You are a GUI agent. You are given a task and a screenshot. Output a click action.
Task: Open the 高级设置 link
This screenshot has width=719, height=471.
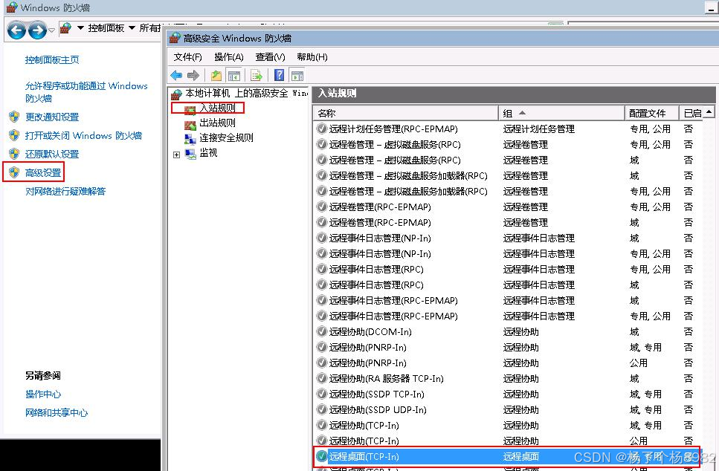point(43,173)
